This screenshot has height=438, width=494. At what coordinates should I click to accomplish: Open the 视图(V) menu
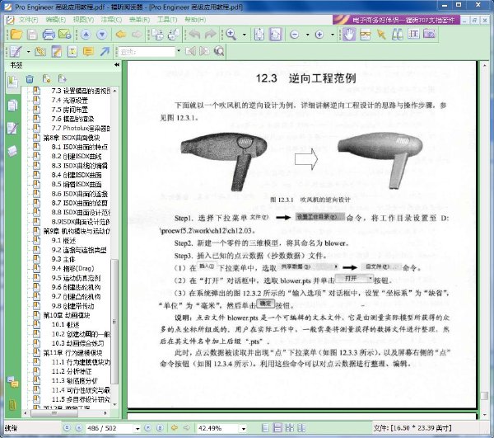[x=83, y=20]
